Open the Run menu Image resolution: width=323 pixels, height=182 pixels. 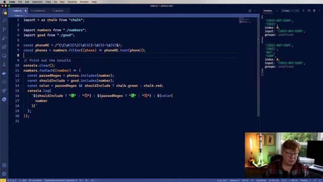[x=62, y=2]
